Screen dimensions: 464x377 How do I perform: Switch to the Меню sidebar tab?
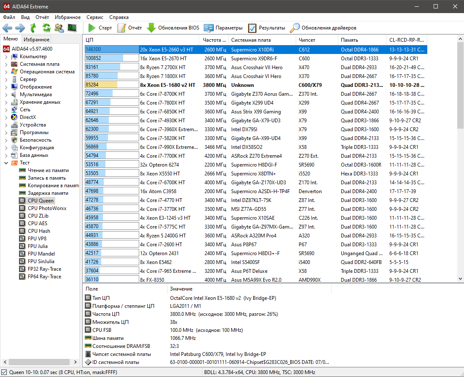tap(11, 39)
